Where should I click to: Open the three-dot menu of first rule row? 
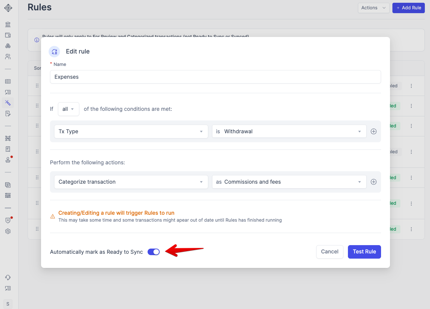pos(411,86)
